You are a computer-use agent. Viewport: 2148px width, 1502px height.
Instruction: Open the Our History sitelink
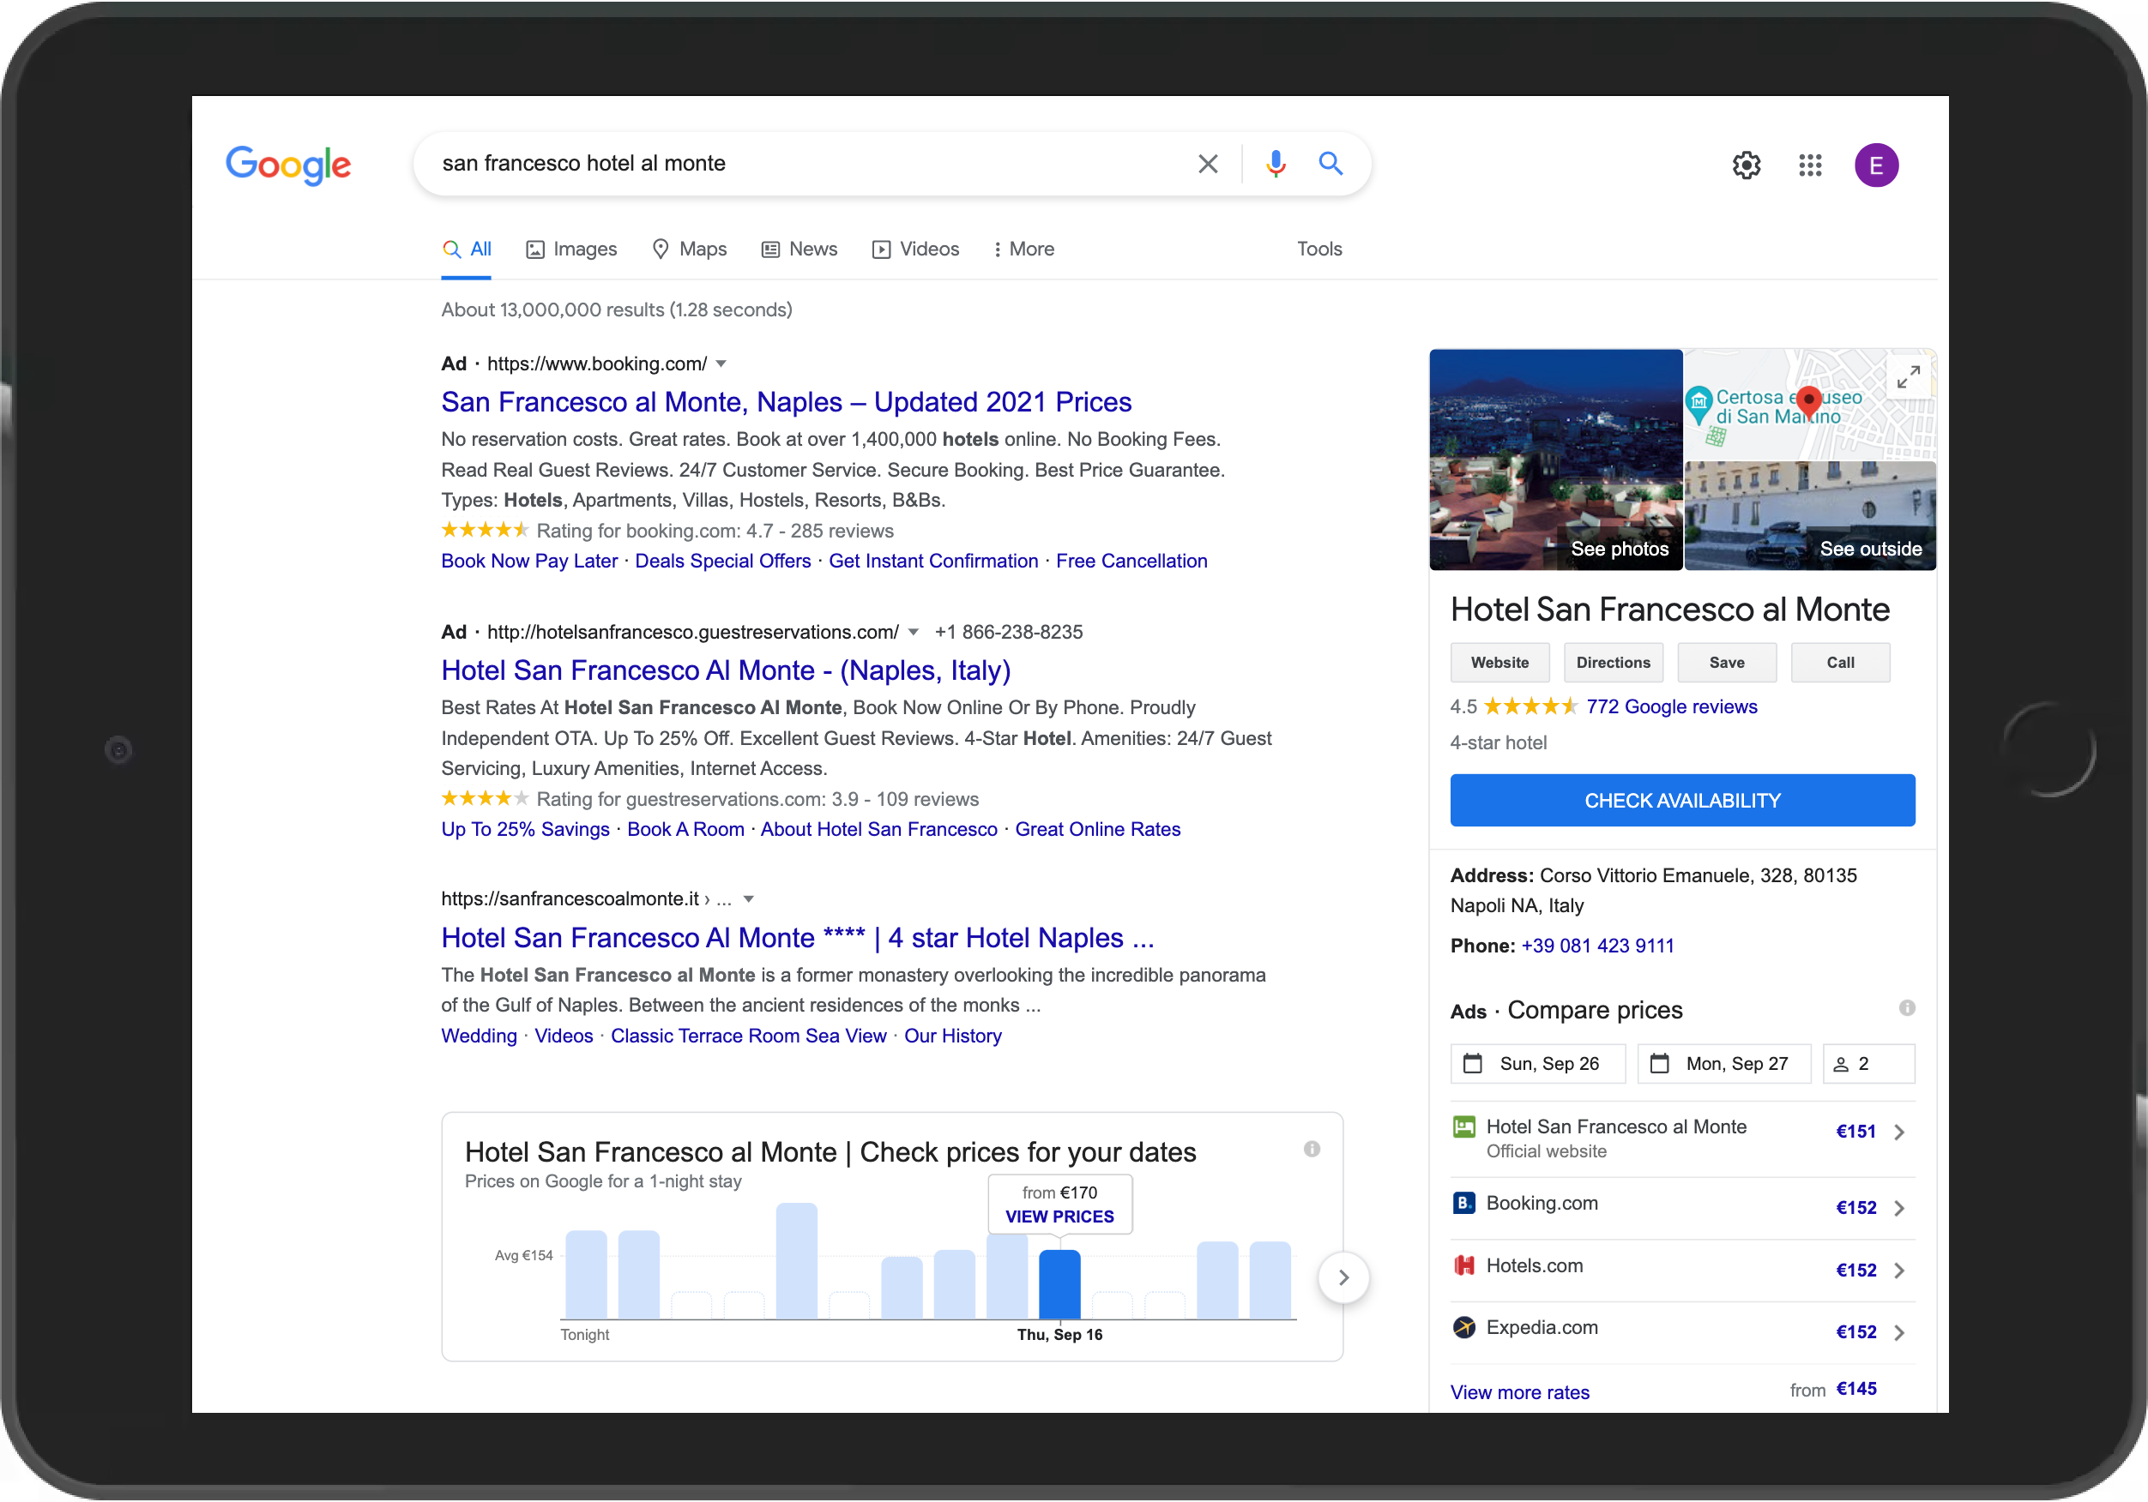(952, 1036)
